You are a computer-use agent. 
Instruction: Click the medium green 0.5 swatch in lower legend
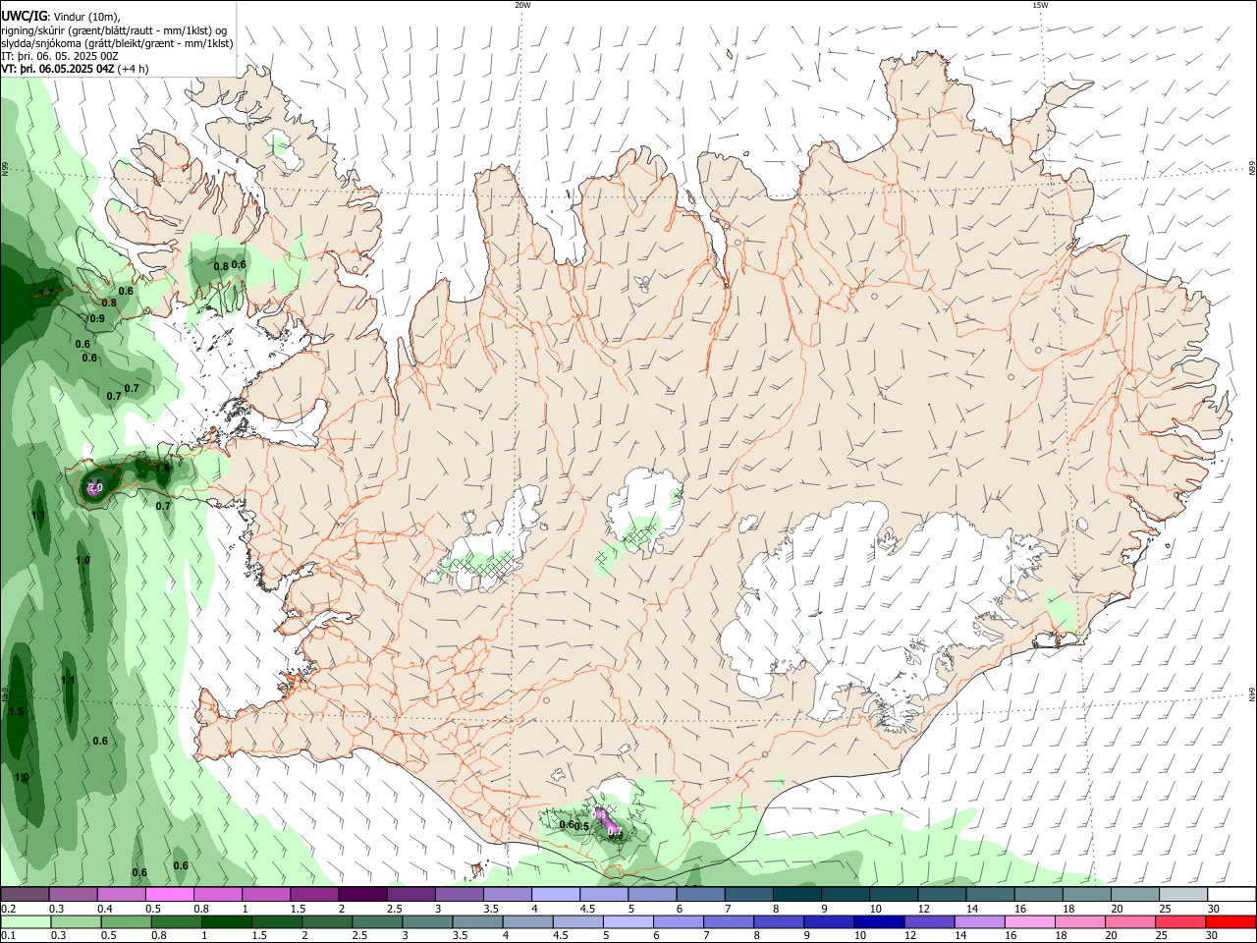[127, 921]
